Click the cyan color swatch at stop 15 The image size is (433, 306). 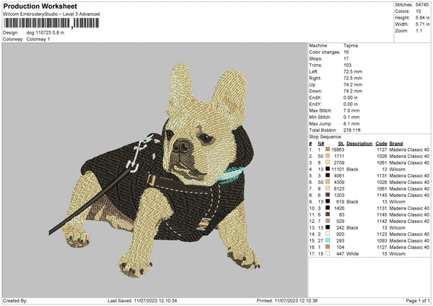pyautogui.click(x=327, y=240)
